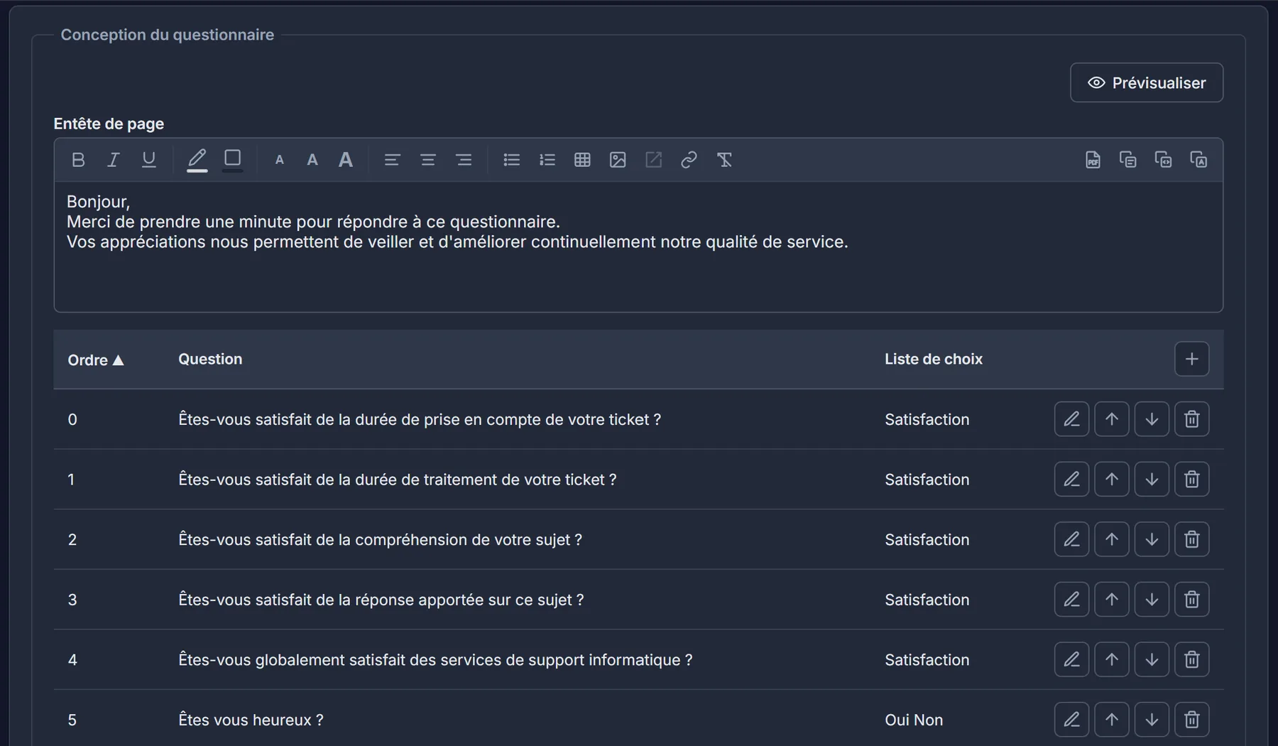Select question text about globalement satisfait
The image size is (1278, 746).
pos(435,660)
